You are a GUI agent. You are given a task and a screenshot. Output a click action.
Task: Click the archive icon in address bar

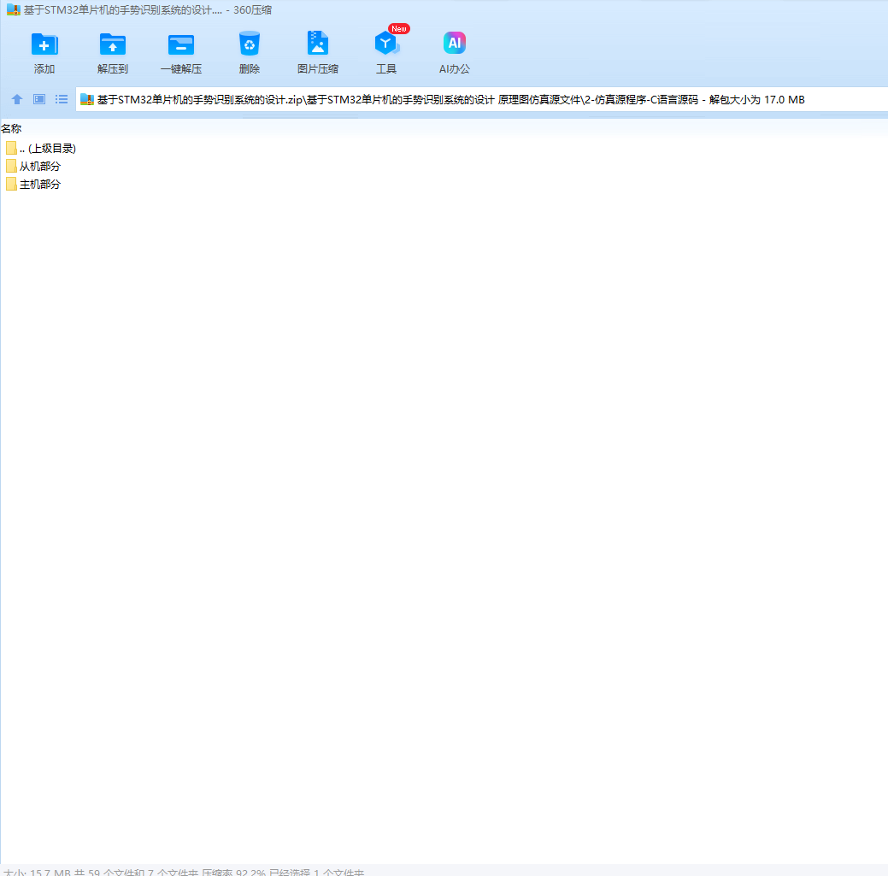tap(86, 100)
